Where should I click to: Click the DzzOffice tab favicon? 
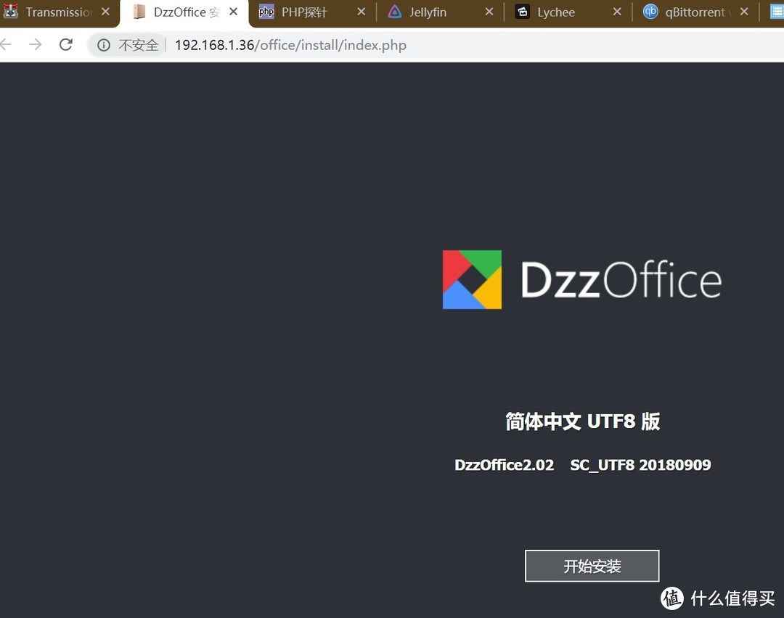(139, 12)
